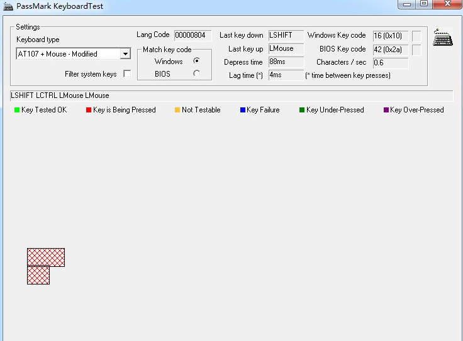
Task: Click the light green Key Tested OK swatch
Action: coord(17,110)
